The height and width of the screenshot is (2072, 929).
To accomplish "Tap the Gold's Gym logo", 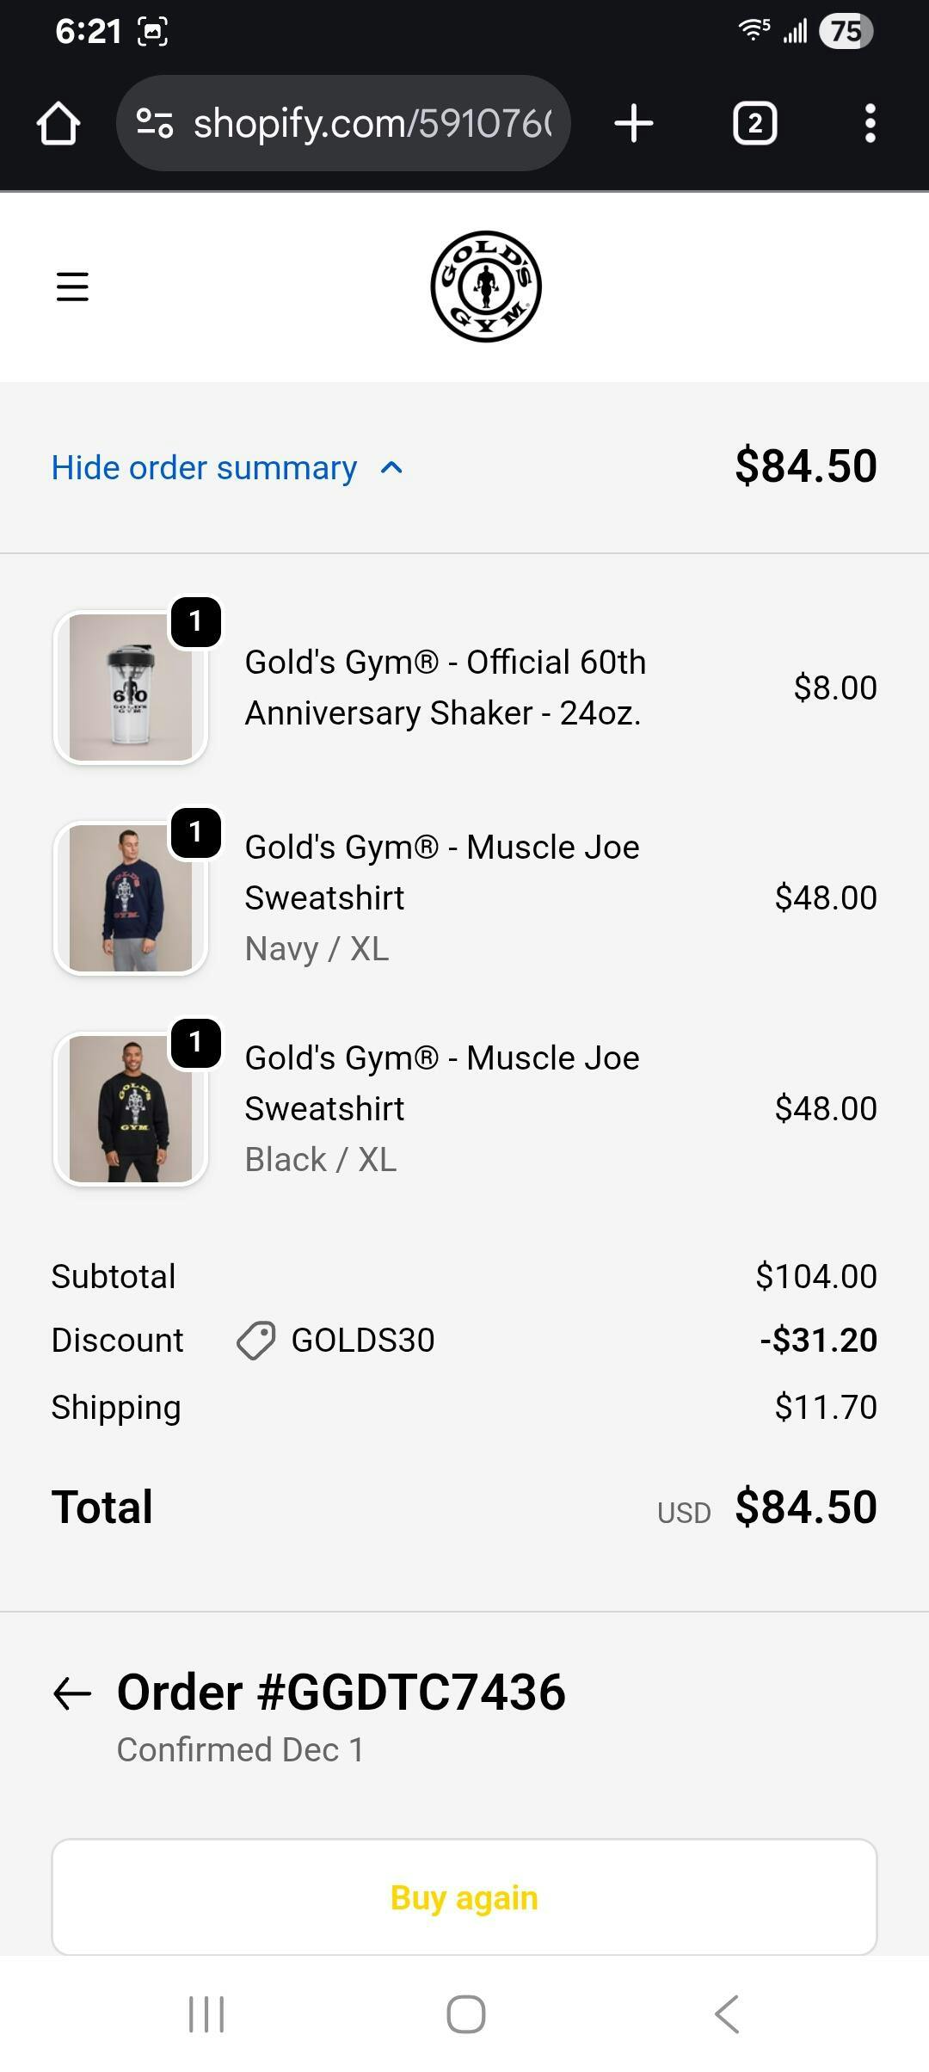I will pyautogui.click(x=486, y=287).
